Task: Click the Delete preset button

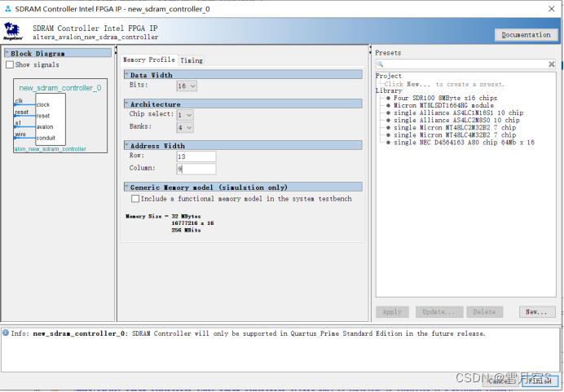Action: pos(484,312)
